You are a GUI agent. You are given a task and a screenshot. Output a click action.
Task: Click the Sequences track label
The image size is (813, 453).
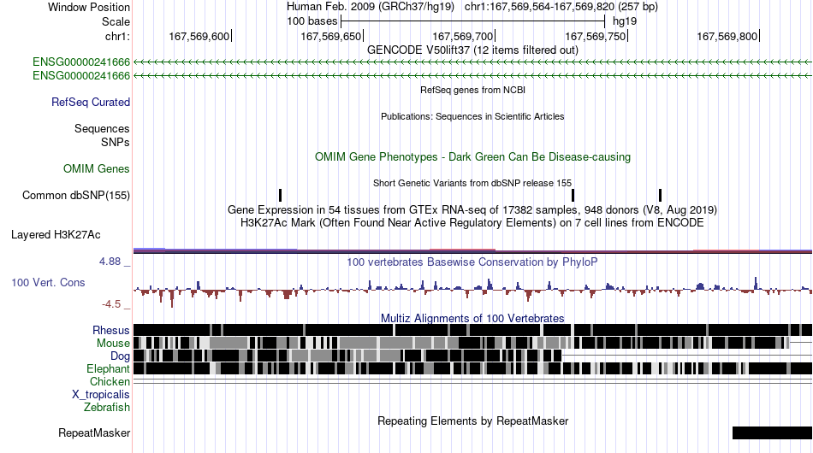click(x=102, y=128)
